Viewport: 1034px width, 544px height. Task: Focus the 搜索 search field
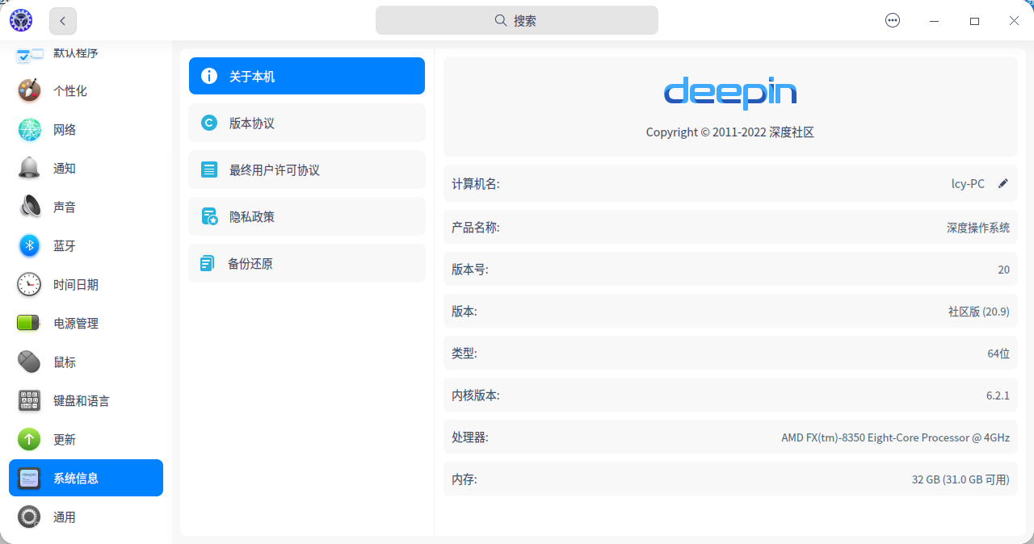[517, 20]
